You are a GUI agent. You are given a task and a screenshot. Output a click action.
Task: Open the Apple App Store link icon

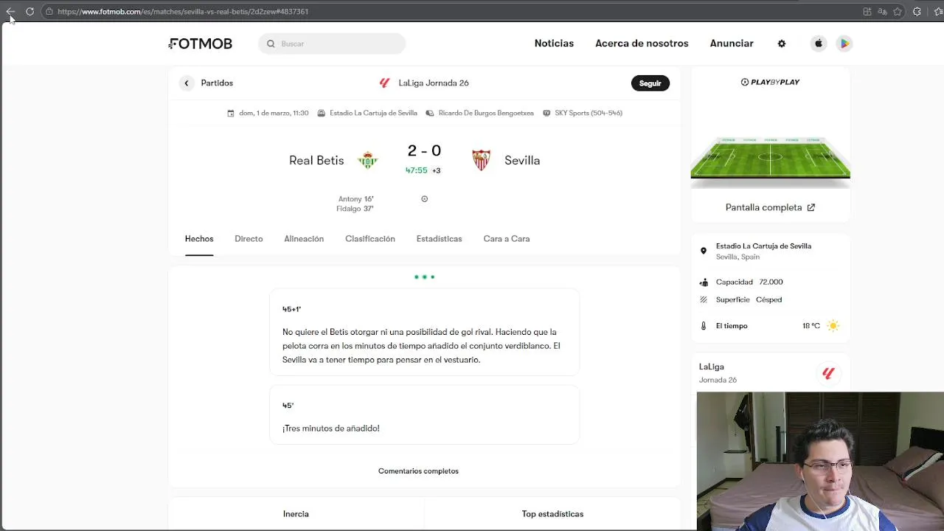point(819,44)
